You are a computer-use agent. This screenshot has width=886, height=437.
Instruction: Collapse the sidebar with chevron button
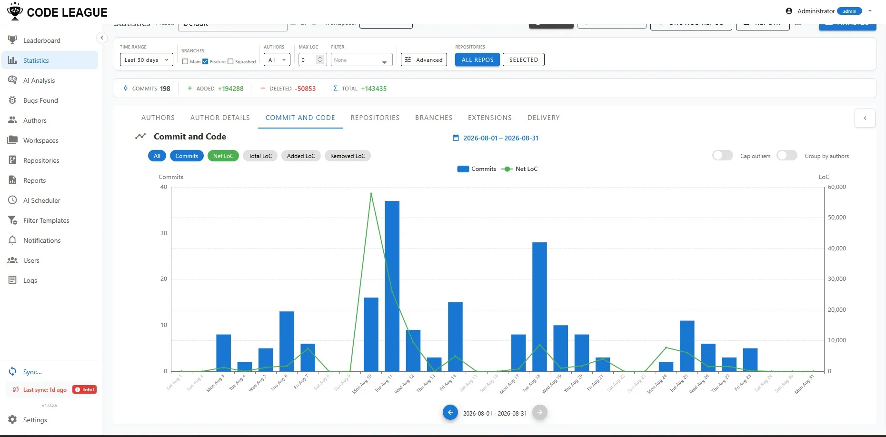101,38
